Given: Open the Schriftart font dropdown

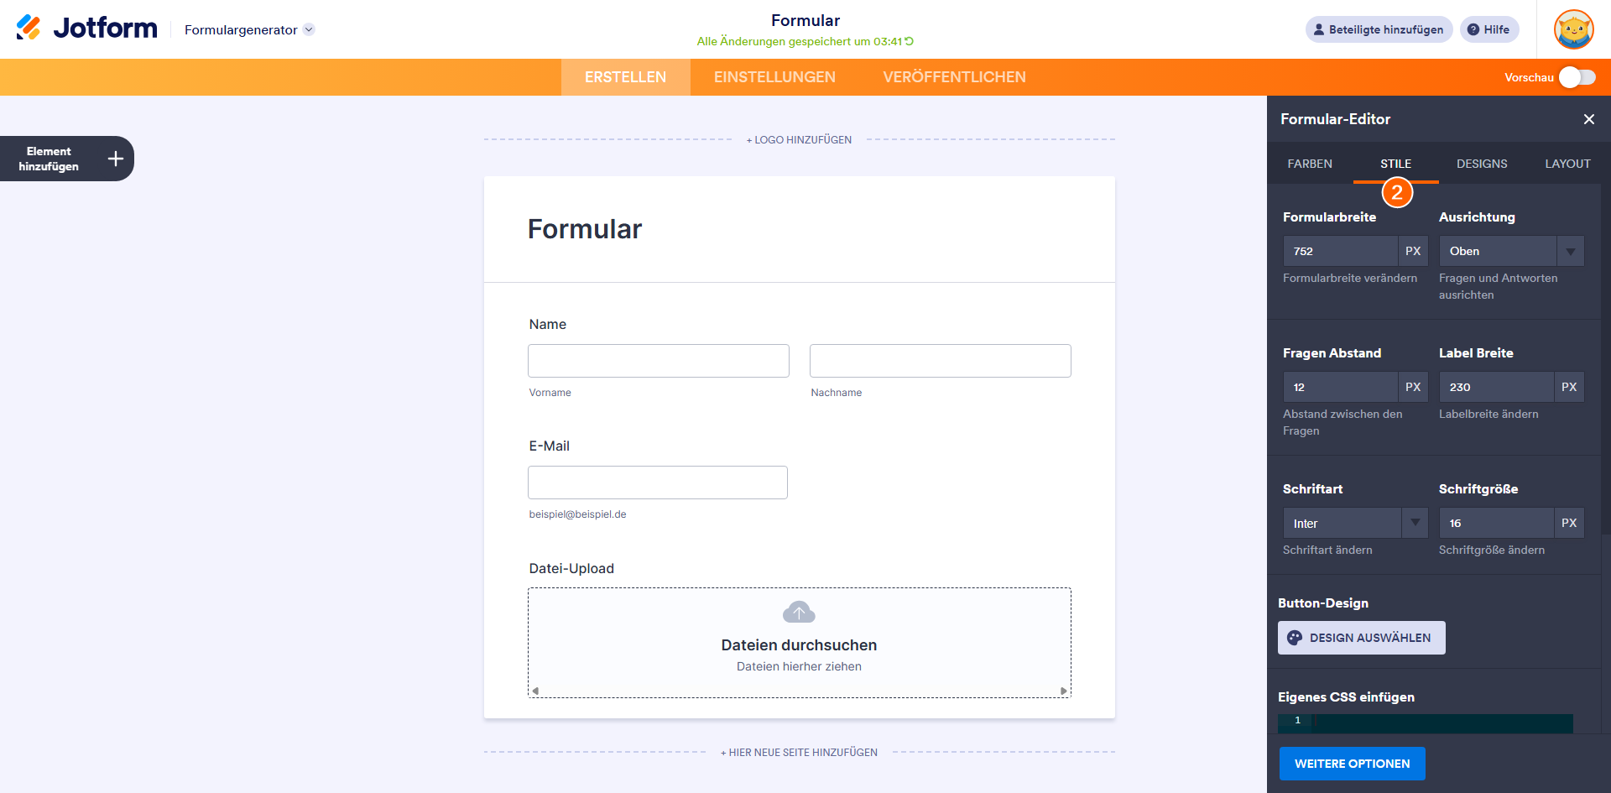Looking at the screenshot, I should click(1415, 523).
